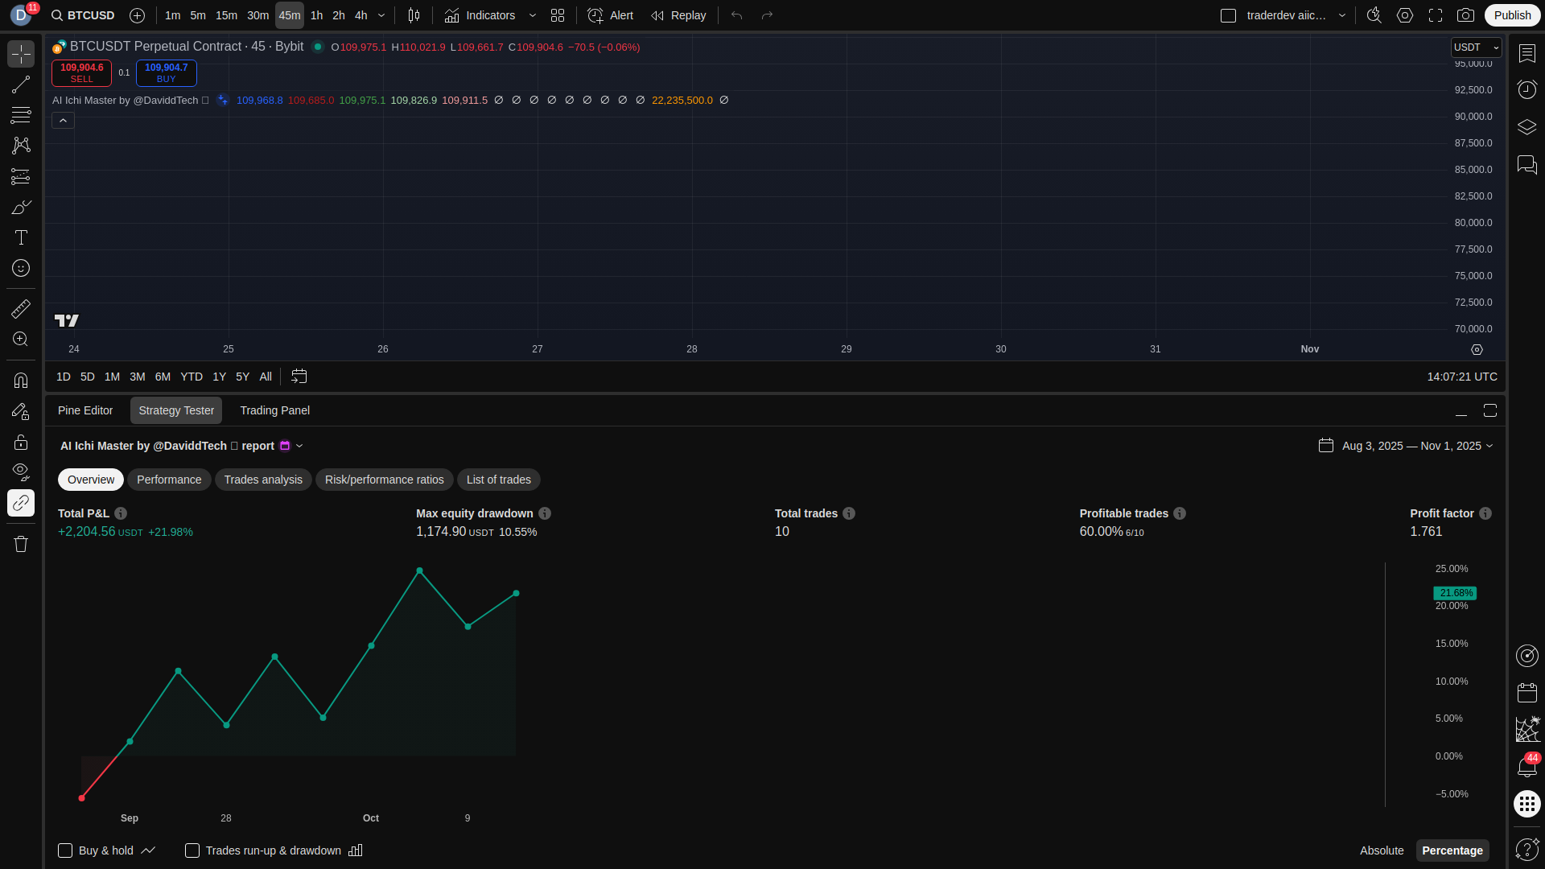Enable magnet mode in sidebar

21,381
